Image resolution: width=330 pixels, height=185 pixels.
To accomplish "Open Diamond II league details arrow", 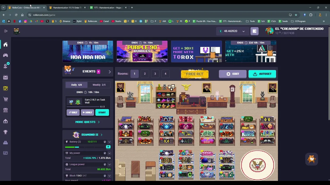I will (101, 135).
